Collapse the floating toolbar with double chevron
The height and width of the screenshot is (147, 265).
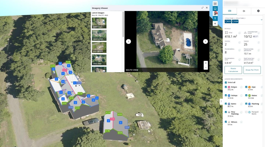215,24
